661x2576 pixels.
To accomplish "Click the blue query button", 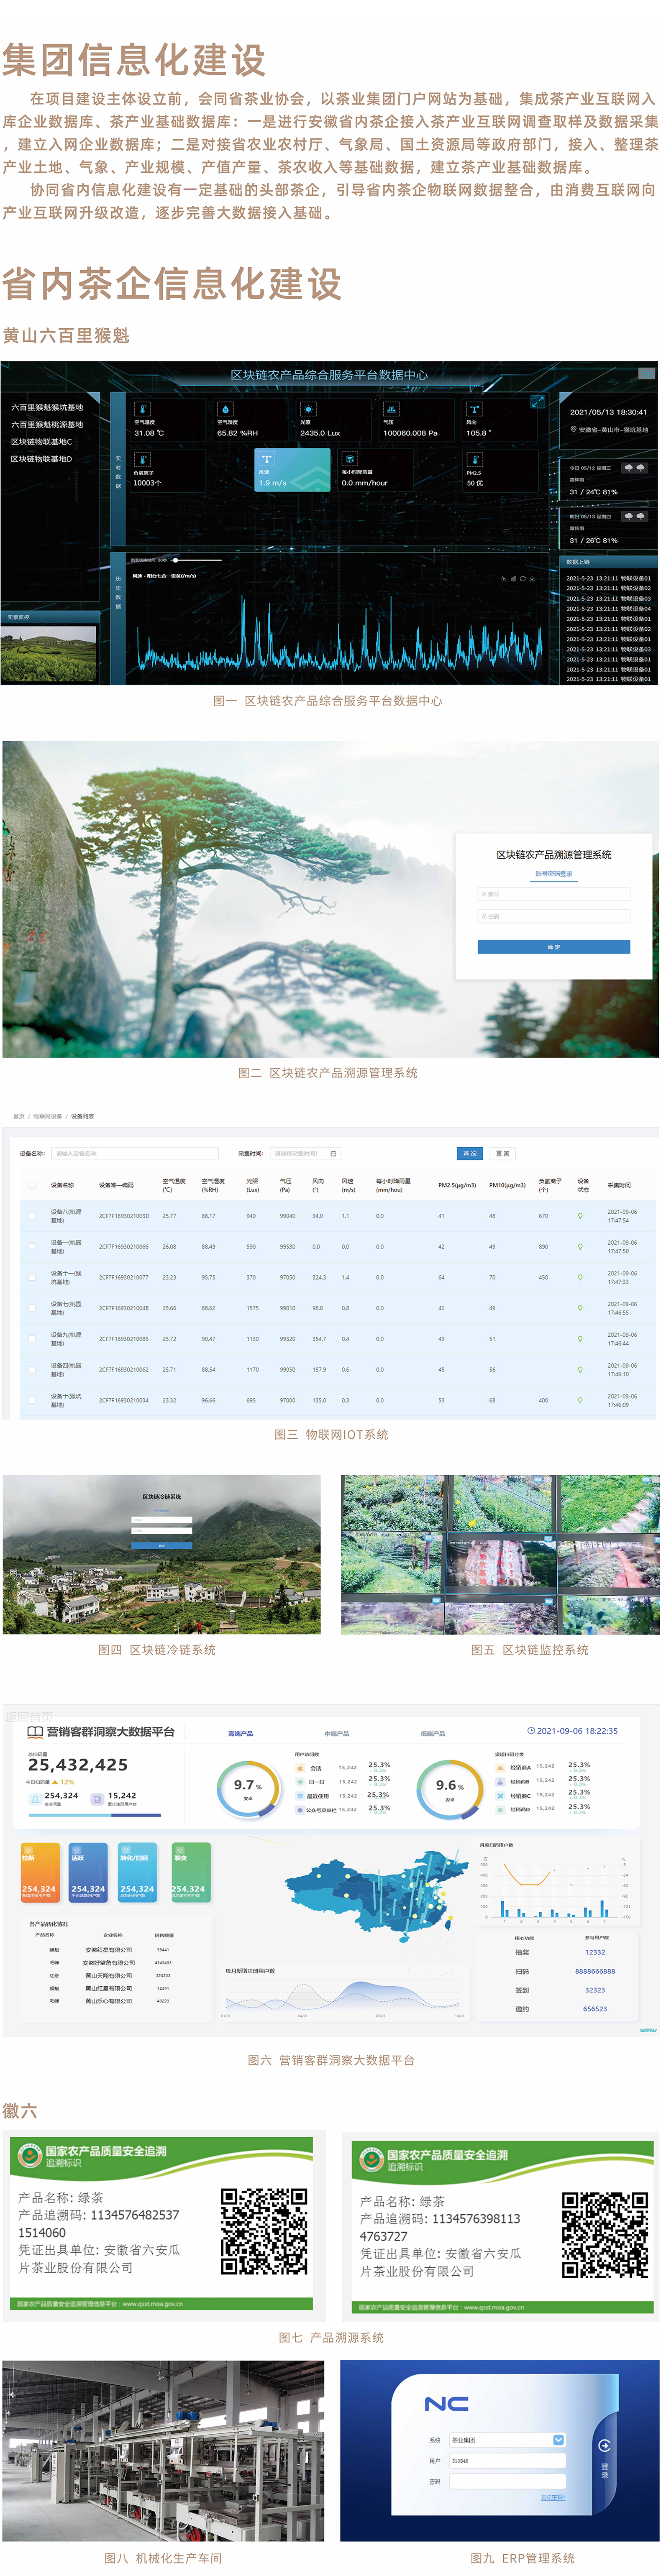I will 470,1153.
